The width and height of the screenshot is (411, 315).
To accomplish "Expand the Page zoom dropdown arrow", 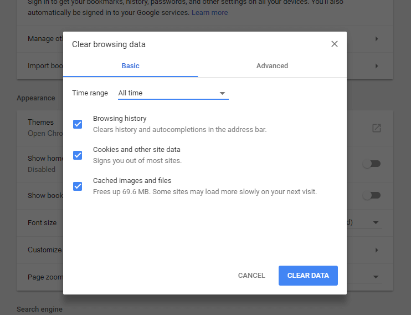I will click(376, 277).
